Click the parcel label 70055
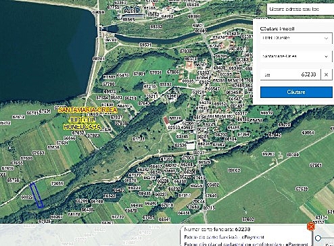Image resolution: width=334 pixels, height=246 pixels. 57,184
